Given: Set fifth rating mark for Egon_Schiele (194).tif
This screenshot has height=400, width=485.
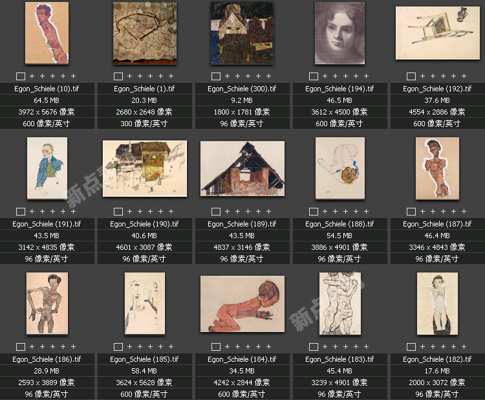Looking at the screenshot, I should tap(366, 76).
